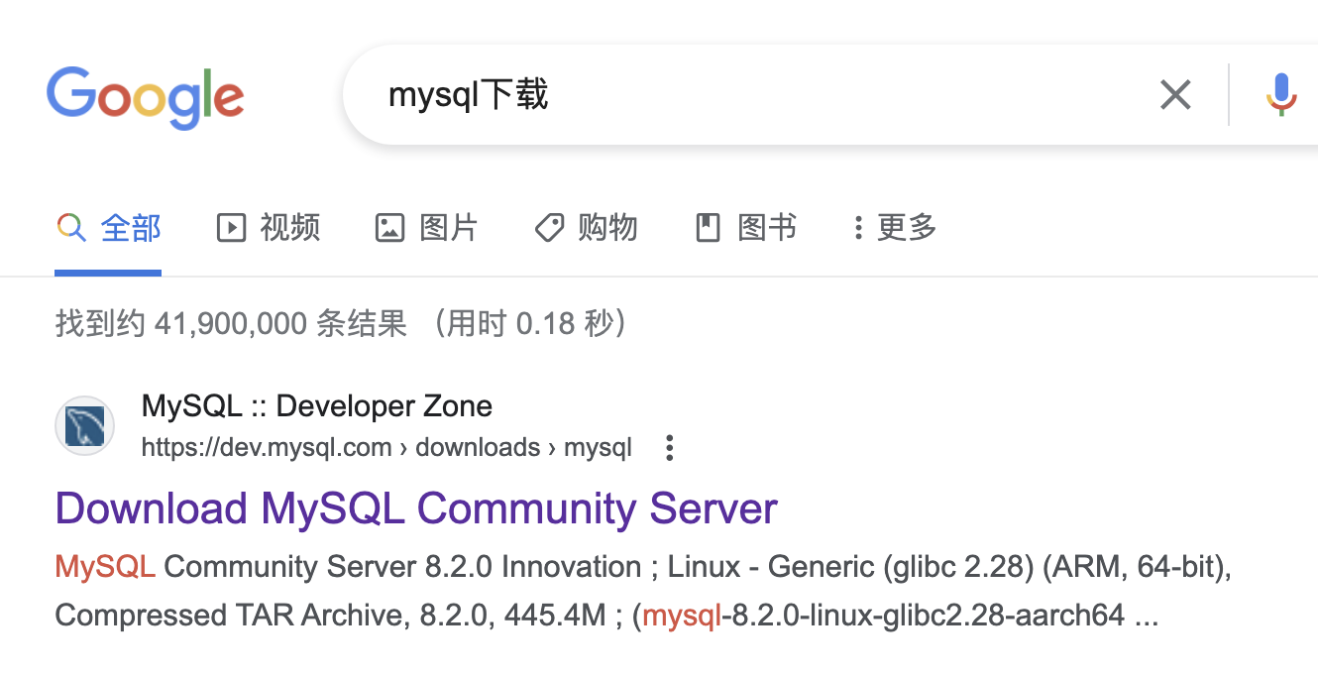Click the MySQL :: Developer Zone site name

click(x=317, y=405)
